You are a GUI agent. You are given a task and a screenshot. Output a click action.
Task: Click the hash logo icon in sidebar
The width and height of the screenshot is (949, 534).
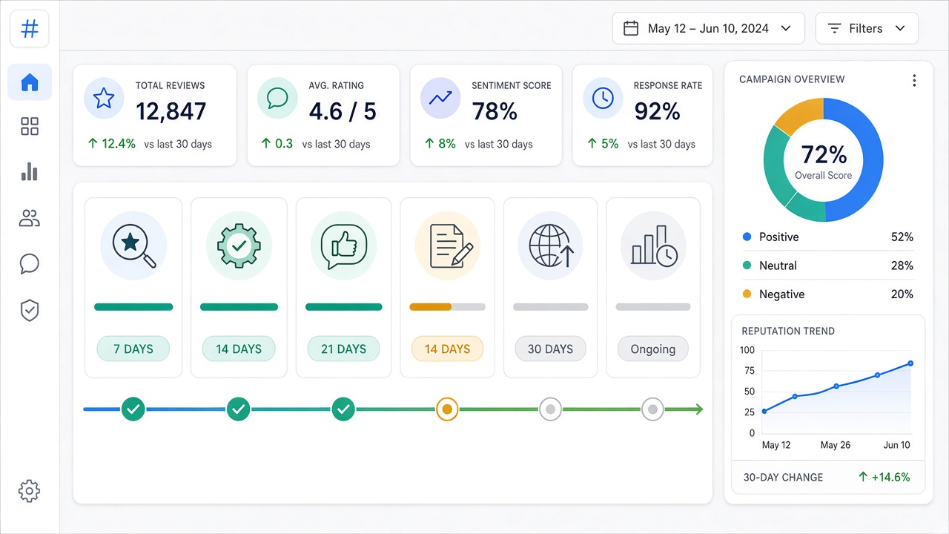coord(30,29)
